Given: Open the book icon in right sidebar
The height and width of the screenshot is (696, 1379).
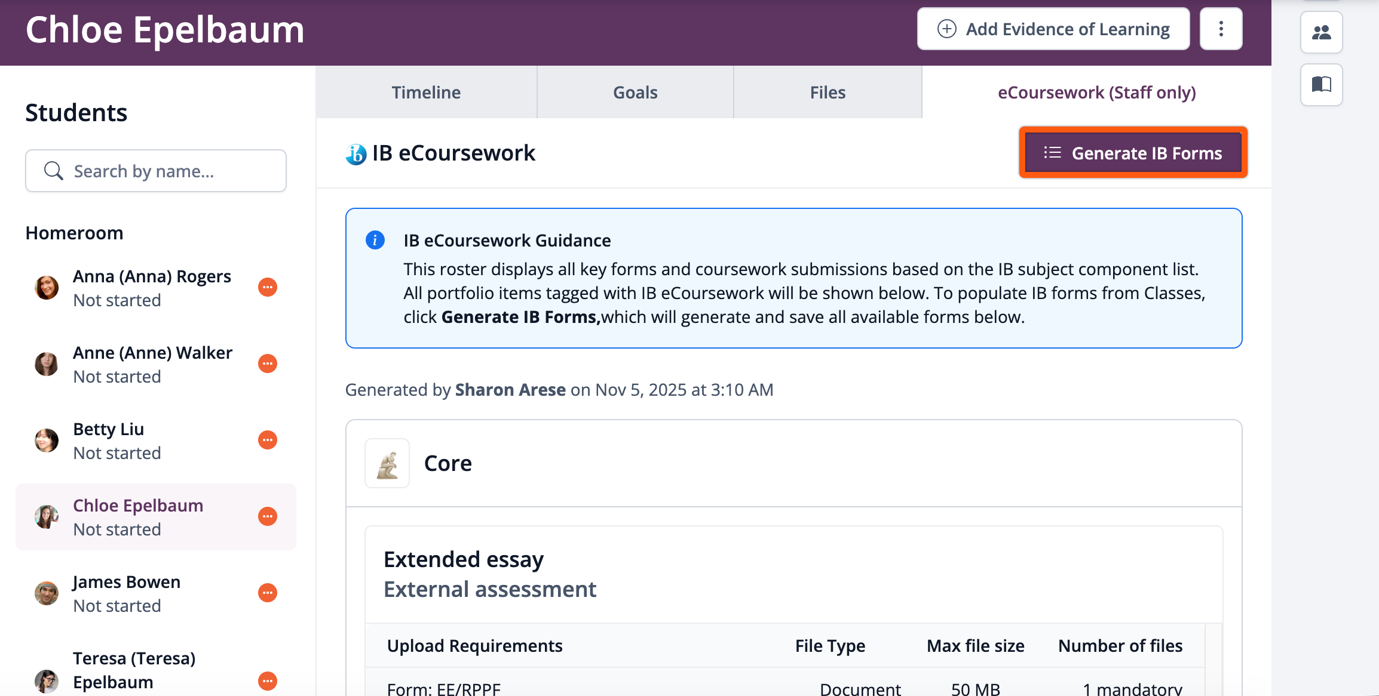Looking at the screenshot, I should pyautogui.click(x=1321, y=84).
